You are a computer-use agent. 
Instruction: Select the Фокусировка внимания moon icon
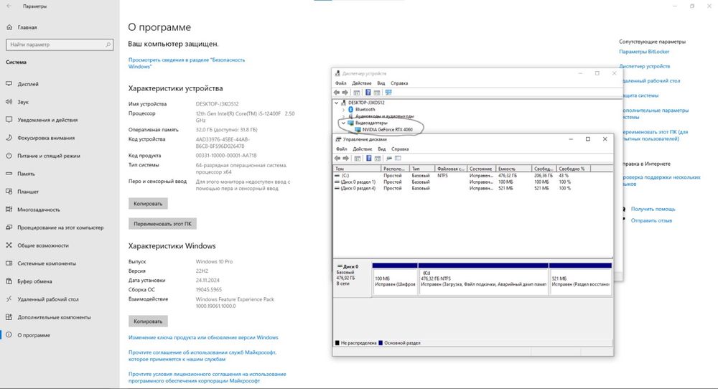click(9, 138)
